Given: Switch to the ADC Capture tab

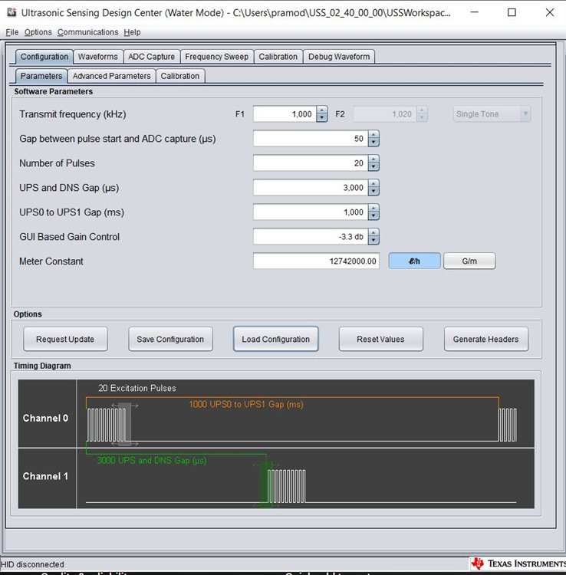Looking at the screenshot, I should (x=152, y=57).
